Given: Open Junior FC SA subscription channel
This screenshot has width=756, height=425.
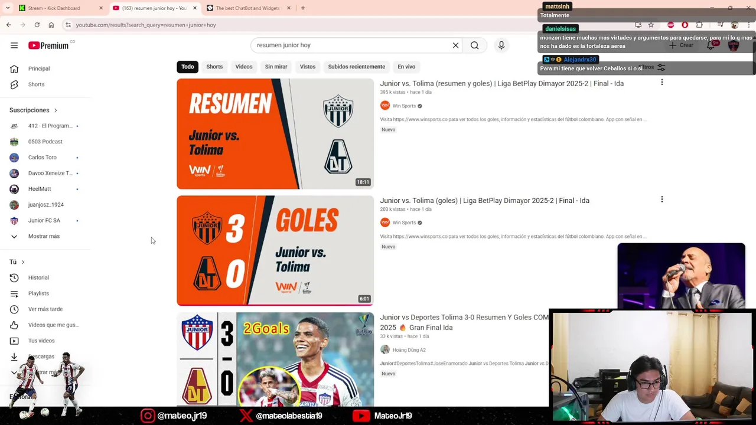Looking at the screenshot, I should [x=45, y=220].
